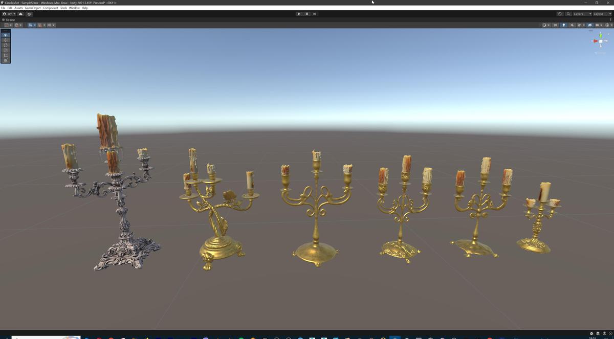Toggle scene view lighting with the bulb icon
The width and height of the screenshot is (614, 339).
[x=564, y=25]
